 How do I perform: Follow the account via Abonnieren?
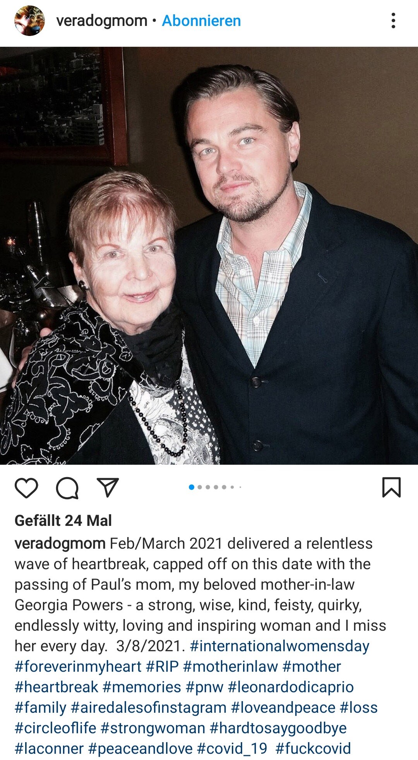(201, 21)
